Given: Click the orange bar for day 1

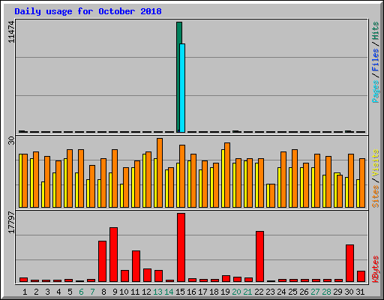Looking at the screenshot, I should pyautogui.click(x=25, y=181).
